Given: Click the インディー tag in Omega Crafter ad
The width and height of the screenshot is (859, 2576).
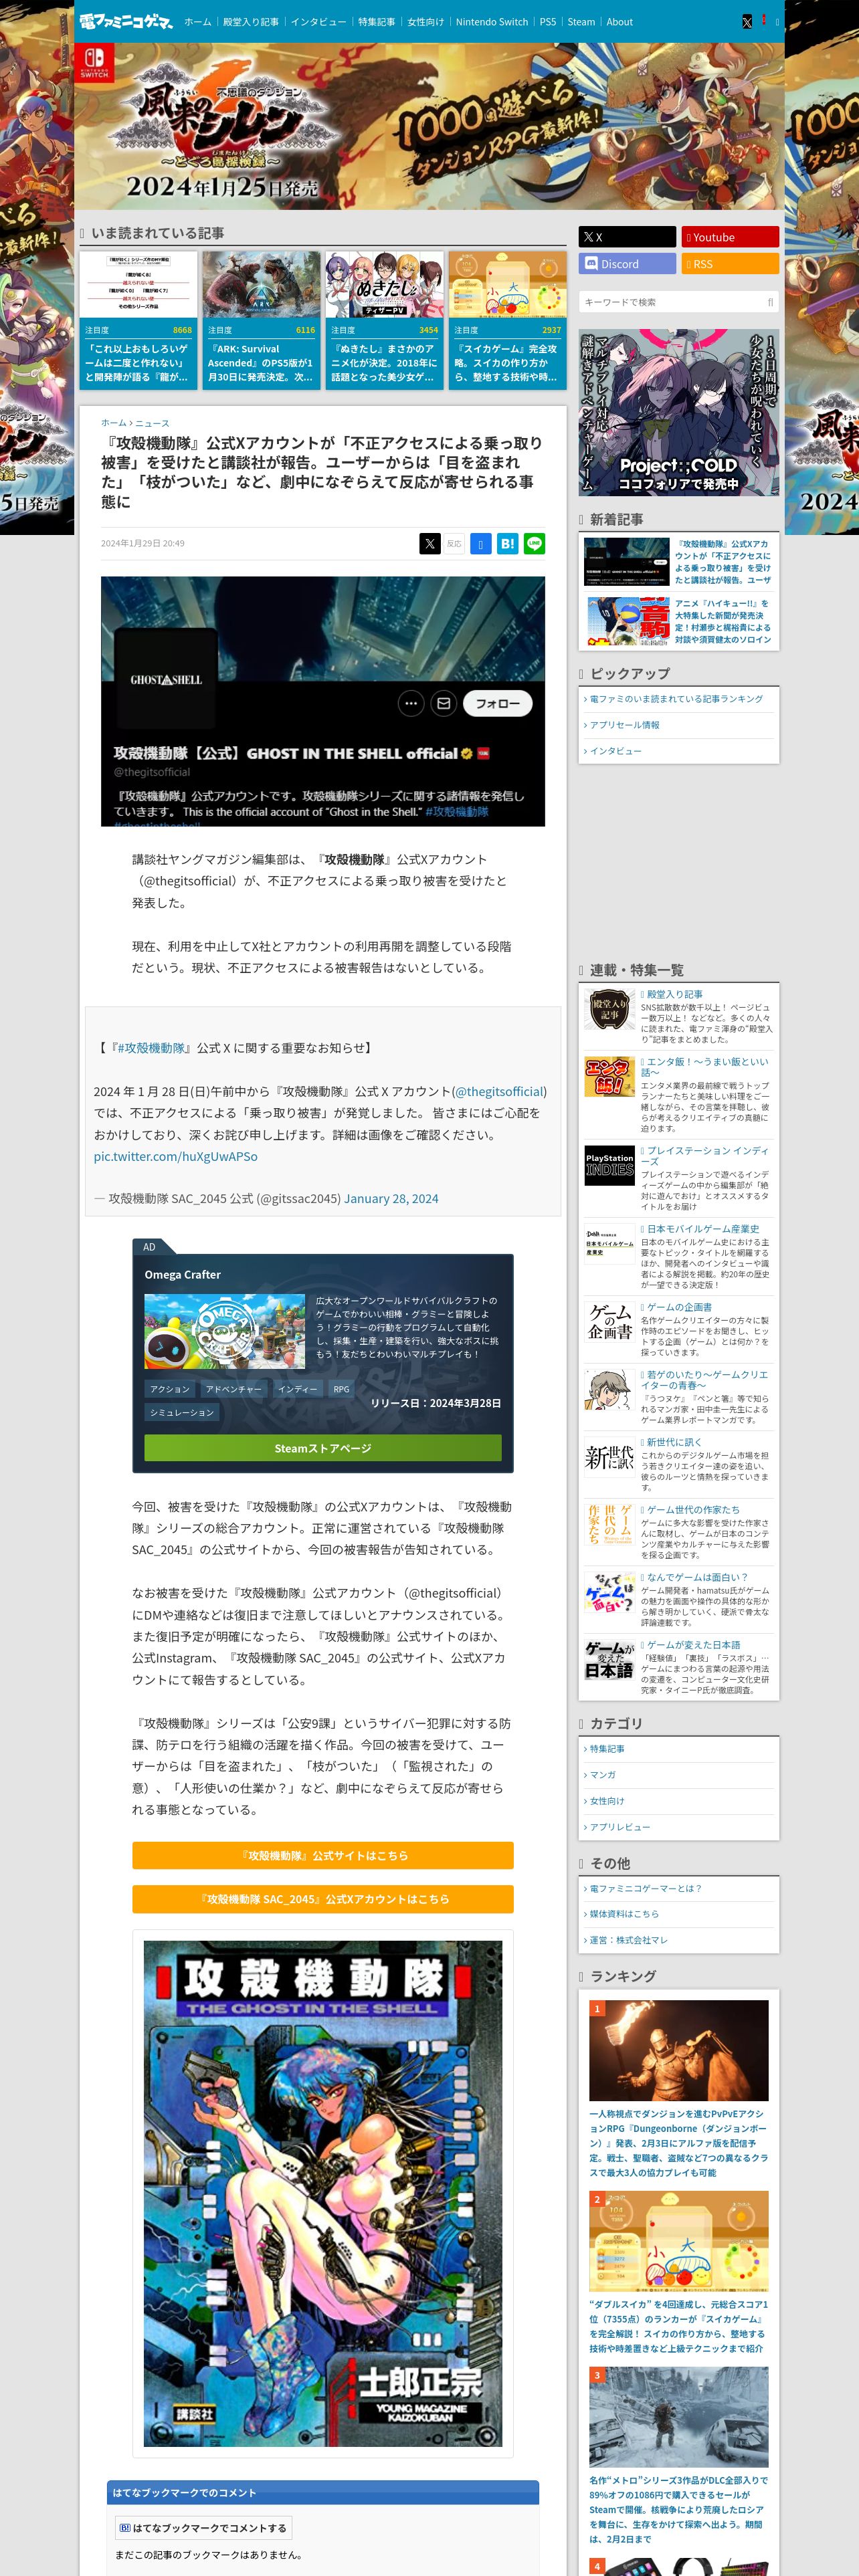Looking at the screenshot, I should pos(298,1389).
